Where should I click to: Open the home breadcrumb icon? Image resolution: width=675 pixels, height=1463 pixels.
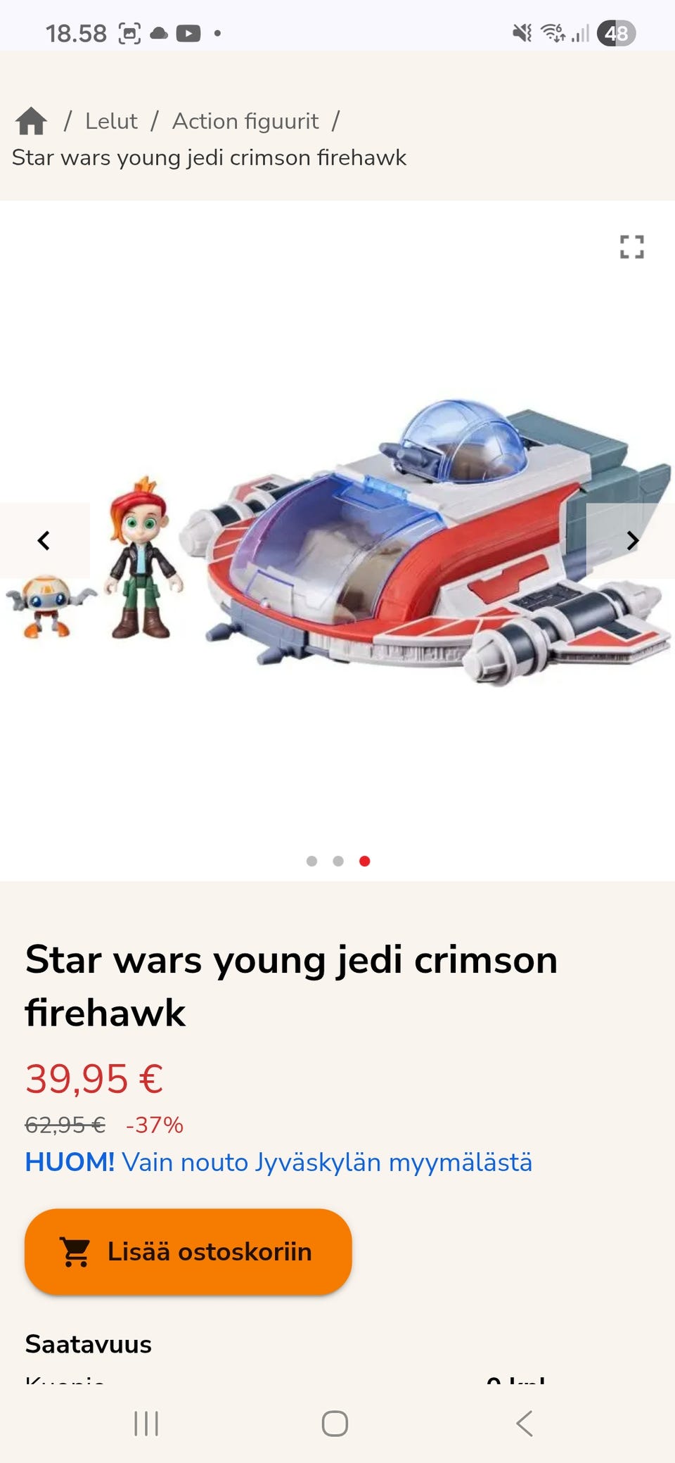(x=32, y=121)
